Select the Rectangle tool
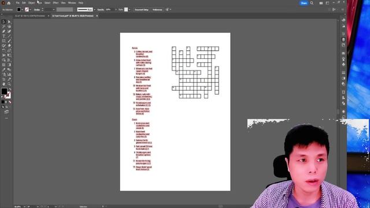The height and width of the screenshot is (208, 370). tap(4, 41)
